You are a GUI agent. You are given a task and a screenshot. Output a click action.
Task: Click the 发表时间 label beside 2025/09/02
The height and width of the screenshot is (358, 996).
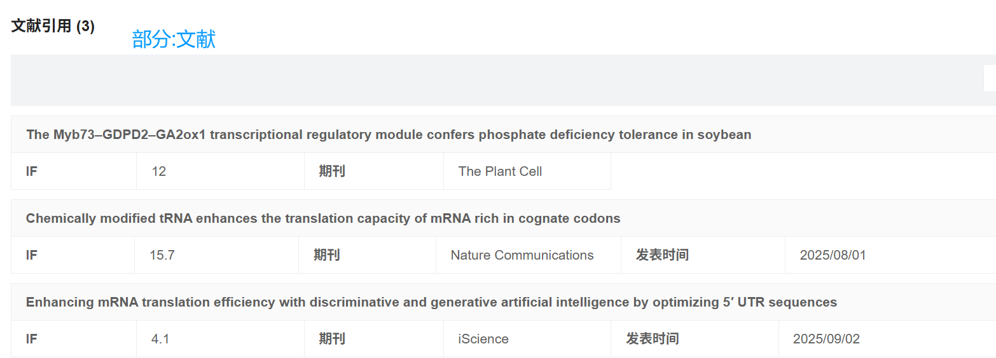click(x=653, y=339)
